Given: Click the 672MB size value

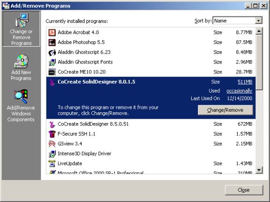Looking at the screenshot, I should tap(245, 124).
